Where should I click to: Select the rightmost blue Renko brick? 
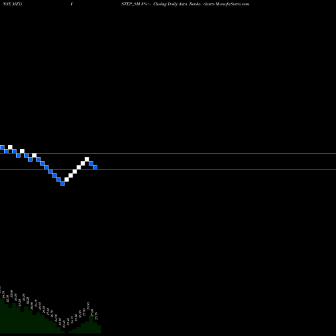point(95,167)
